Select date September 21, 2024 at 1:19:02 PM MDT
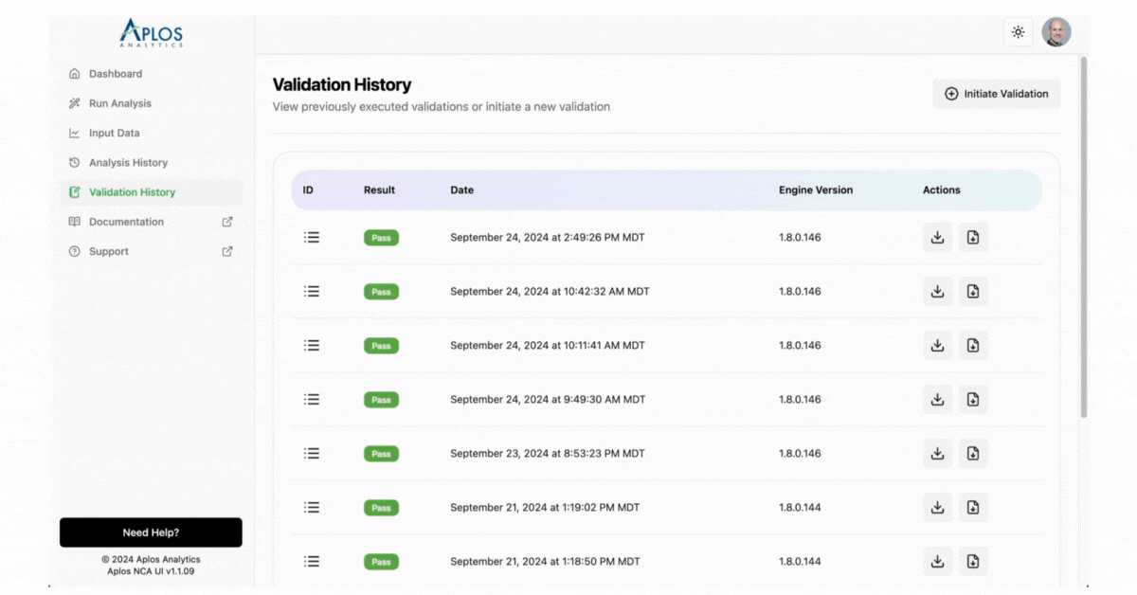This screenshot has width=1137, height=595. [545, 507]
